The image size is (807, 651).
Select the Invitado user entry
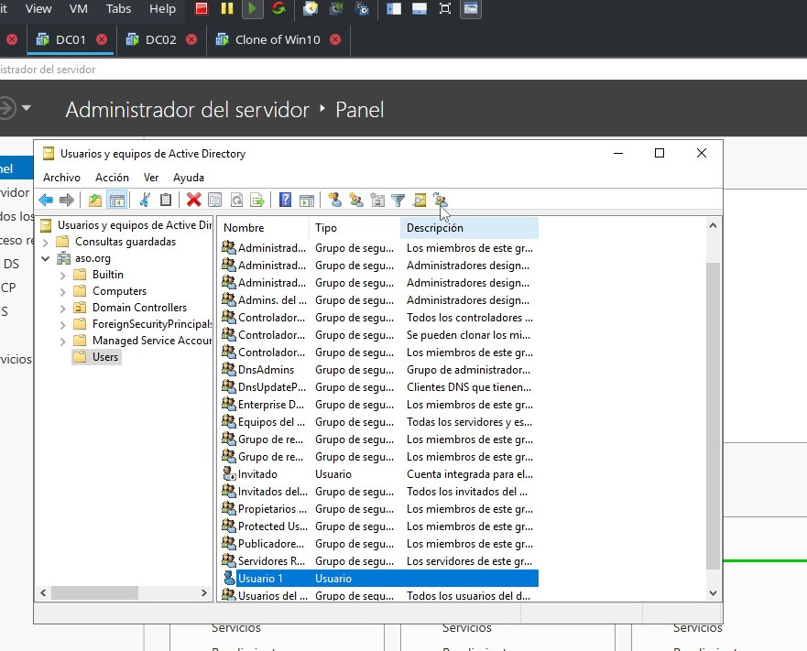click(x=257, y=474)
